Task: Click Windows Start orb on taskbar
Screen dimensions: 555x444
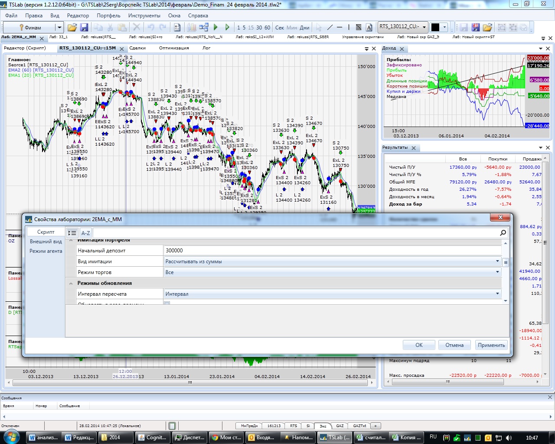Action: pyautogui.click(x=11, y=437)
